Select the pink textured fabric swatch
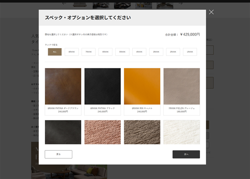This screenshot has height=179, width=250. tap(102, 132)
